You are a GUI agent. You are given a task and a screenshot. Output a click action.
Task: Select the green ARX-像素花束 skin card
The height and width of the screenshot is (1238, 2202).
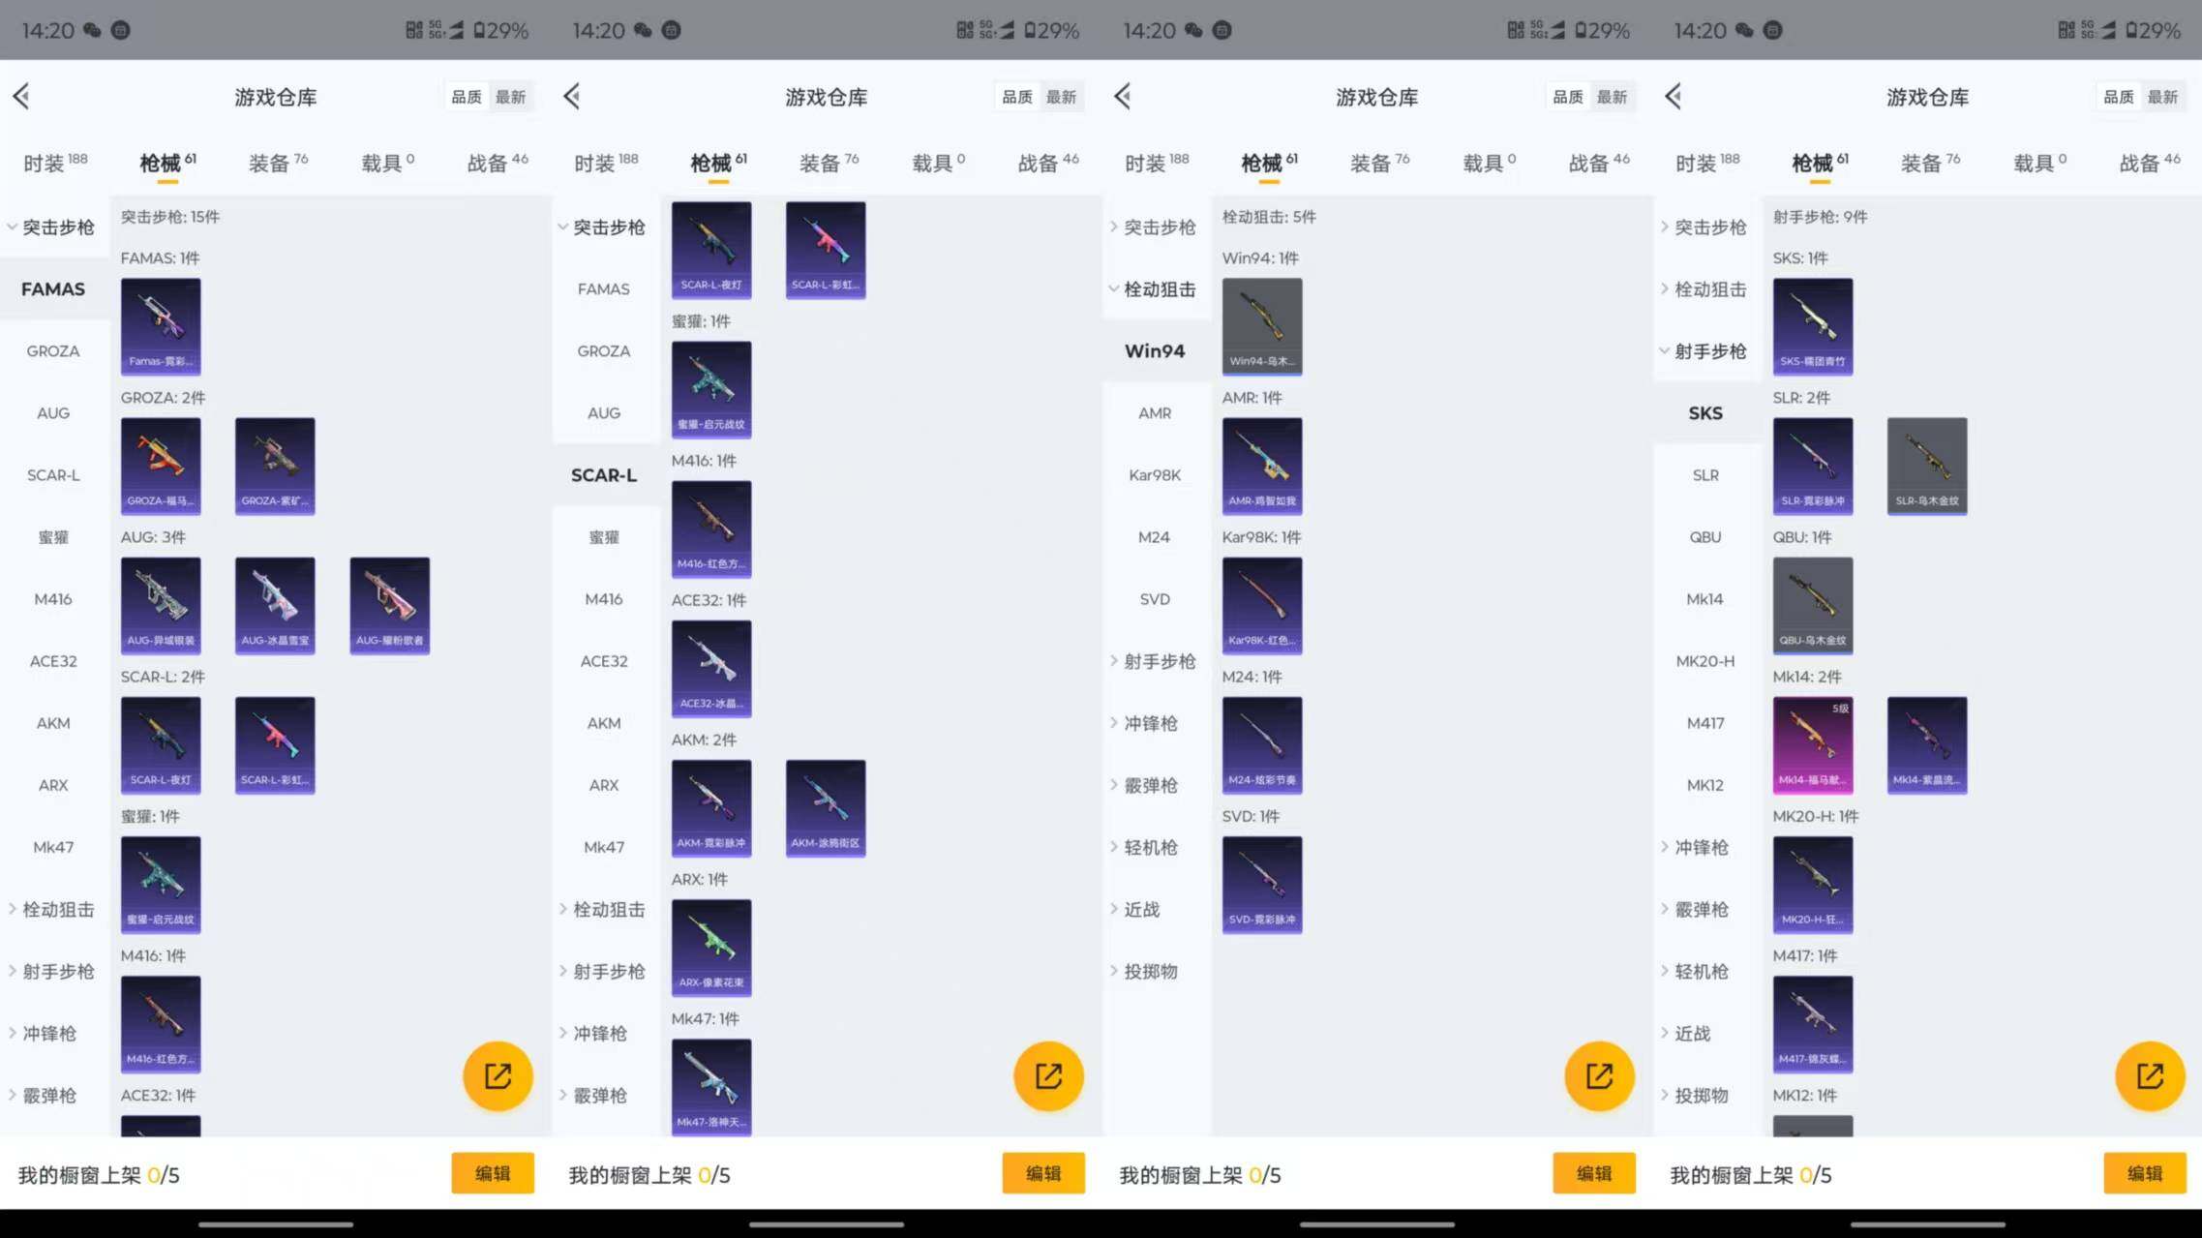(711, 948)
